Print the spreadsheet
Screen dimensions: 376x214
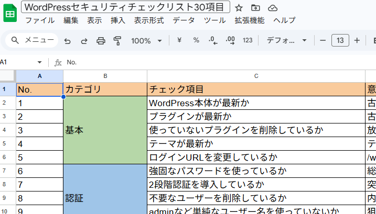click(101, 41)
